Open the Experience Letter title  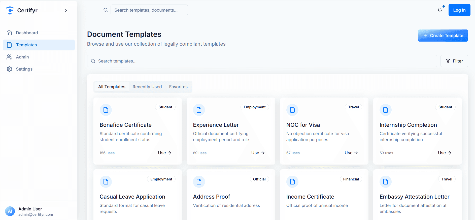pyautogui.click(x=216, y=125)
